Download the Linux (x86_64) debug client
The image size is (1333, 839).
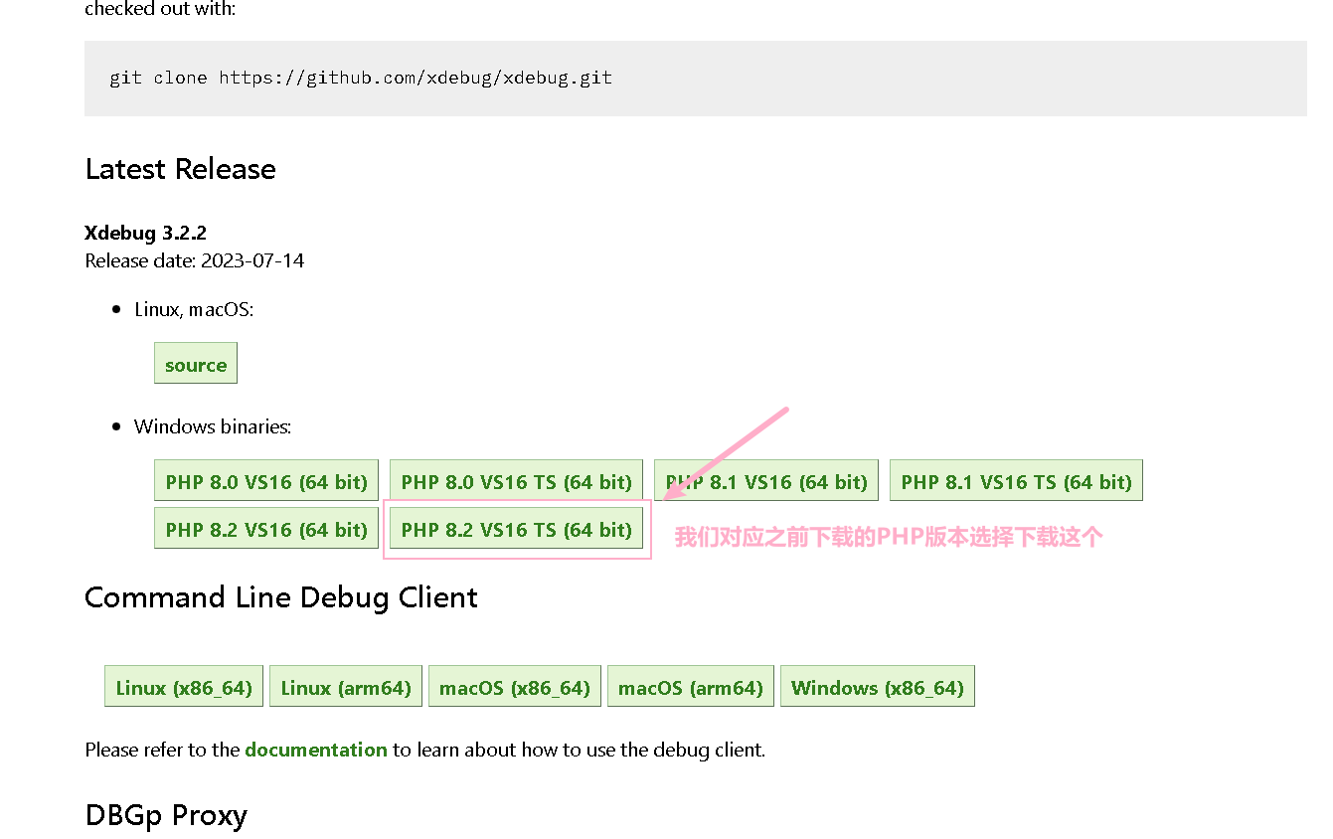183,686
